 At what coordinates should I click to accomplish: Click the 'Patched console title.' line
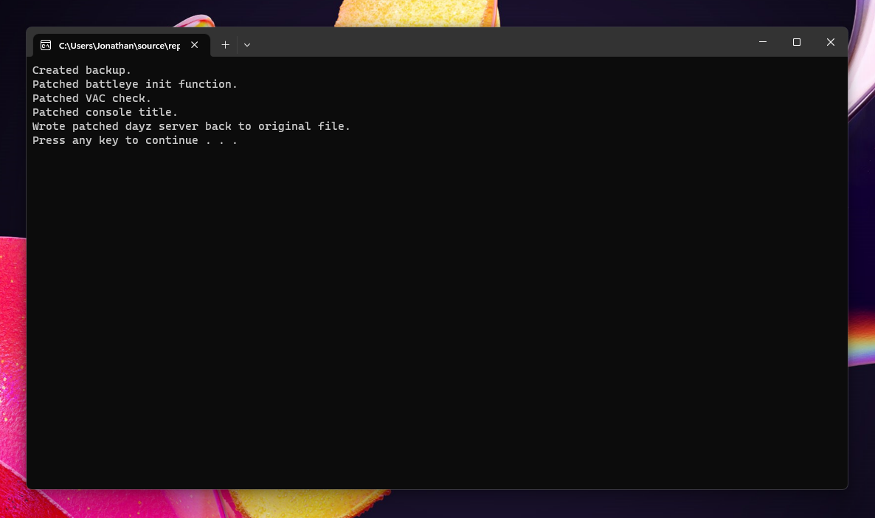pos(105,112)
